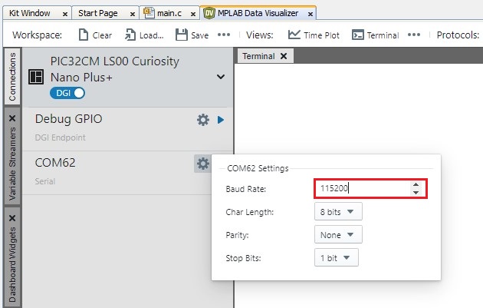Open the Time Plot view
Image resolution: width=483 pixels, height=308 pixels.
coord(294,35)
